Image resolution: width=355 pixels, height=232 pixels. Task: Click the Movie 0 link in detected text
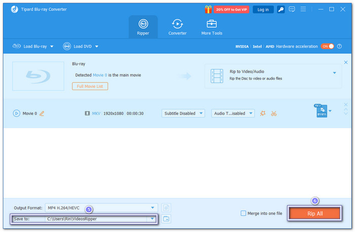click(100, 75)
